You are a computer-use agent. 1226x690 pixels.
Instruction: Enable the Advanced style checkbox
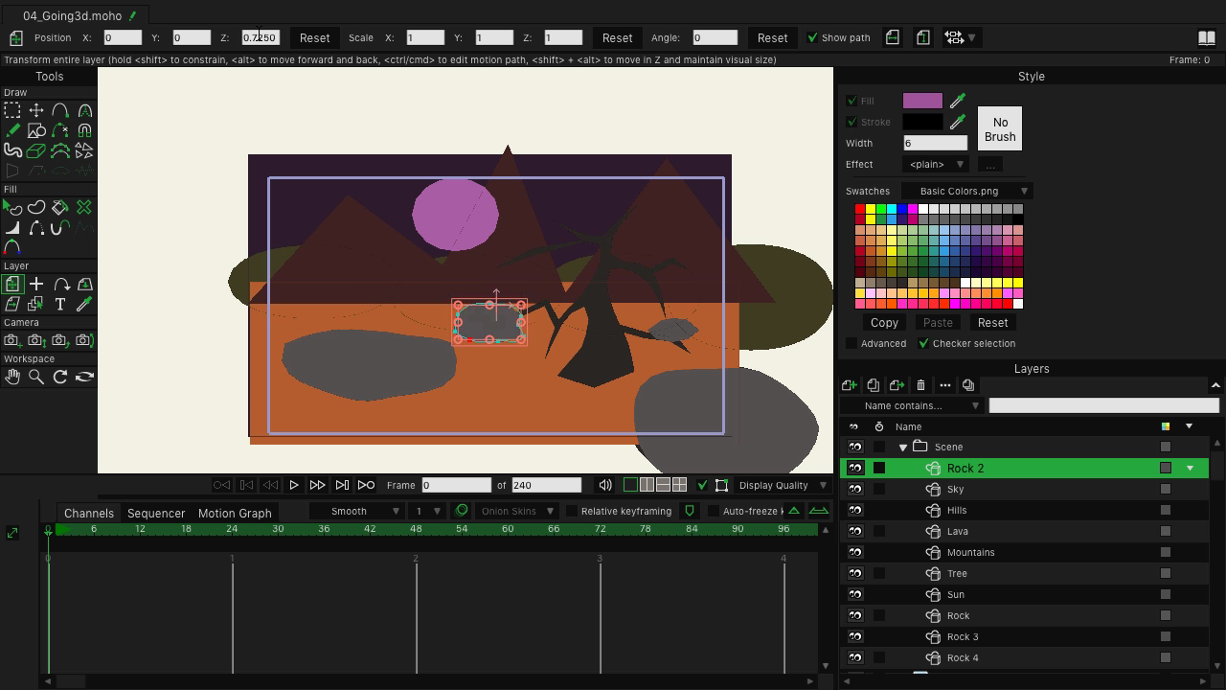(851, 343)
